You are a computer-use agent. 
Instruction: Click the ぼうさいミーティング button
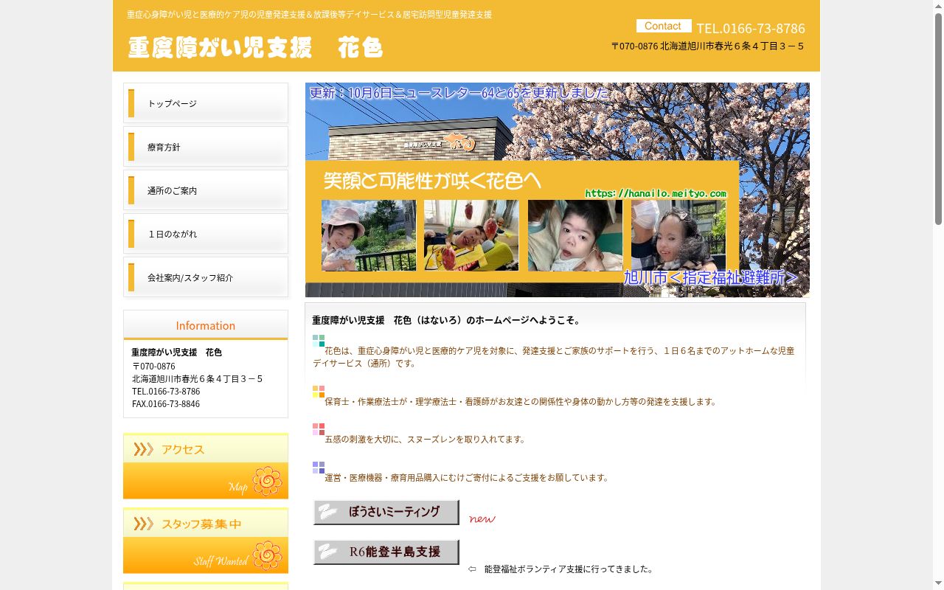coord(386,512)
